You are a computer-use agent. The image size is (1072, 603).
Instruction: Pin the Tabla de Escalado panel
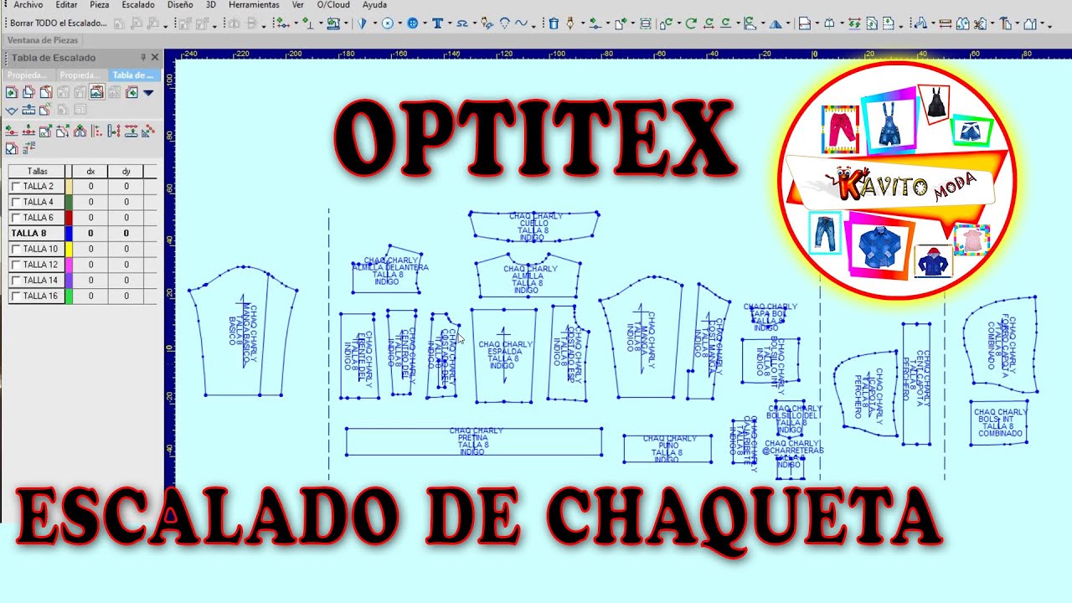(x=142, y=57)
